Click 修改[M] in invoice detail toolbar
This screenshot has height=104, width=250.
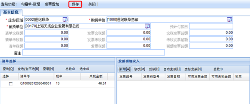click(139, 69)
